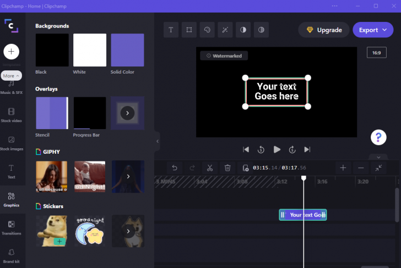Show more Overlays using the arrow

pyautogui.click(x=128, y=113)
